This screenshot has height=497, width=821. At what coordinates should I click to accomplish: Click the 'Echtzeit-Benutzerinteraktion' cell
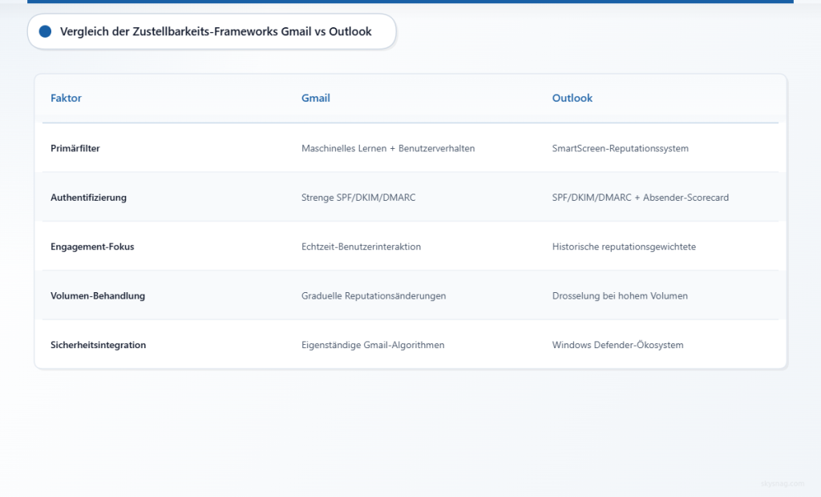click(361, 246)
